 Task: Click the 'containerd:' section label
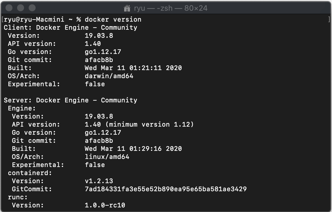click(x=30, y=173)
